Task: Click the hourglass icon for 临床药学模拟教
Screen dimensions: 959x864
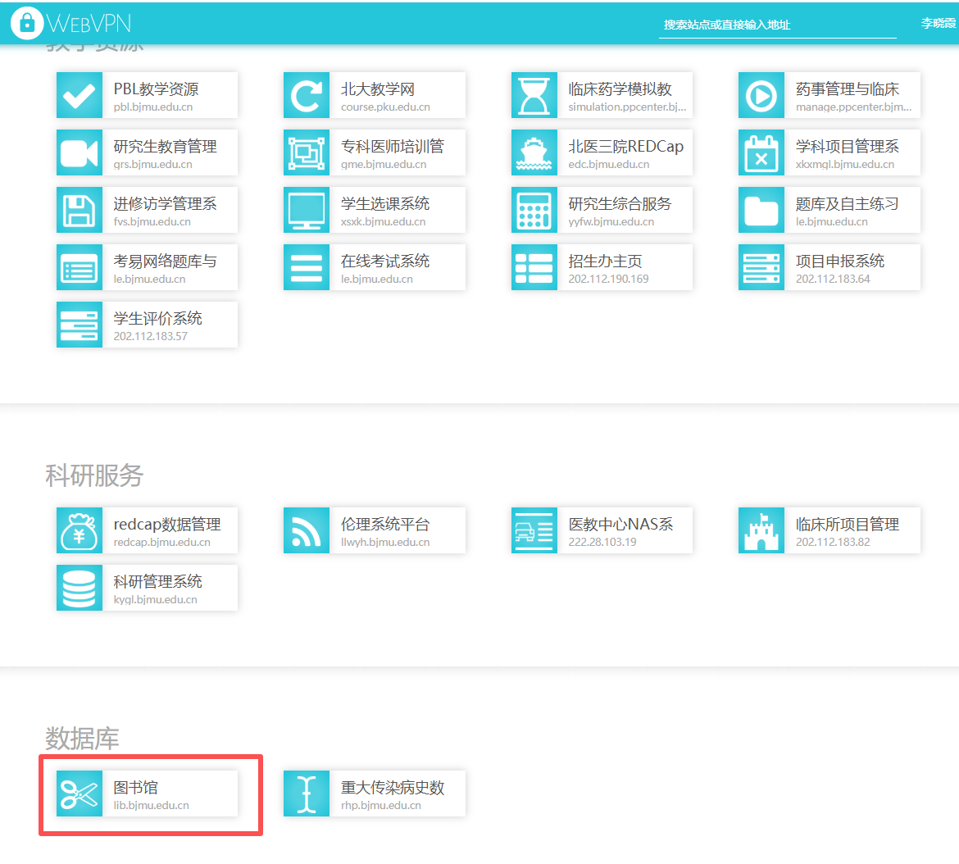Action: (x=534, y=96)
